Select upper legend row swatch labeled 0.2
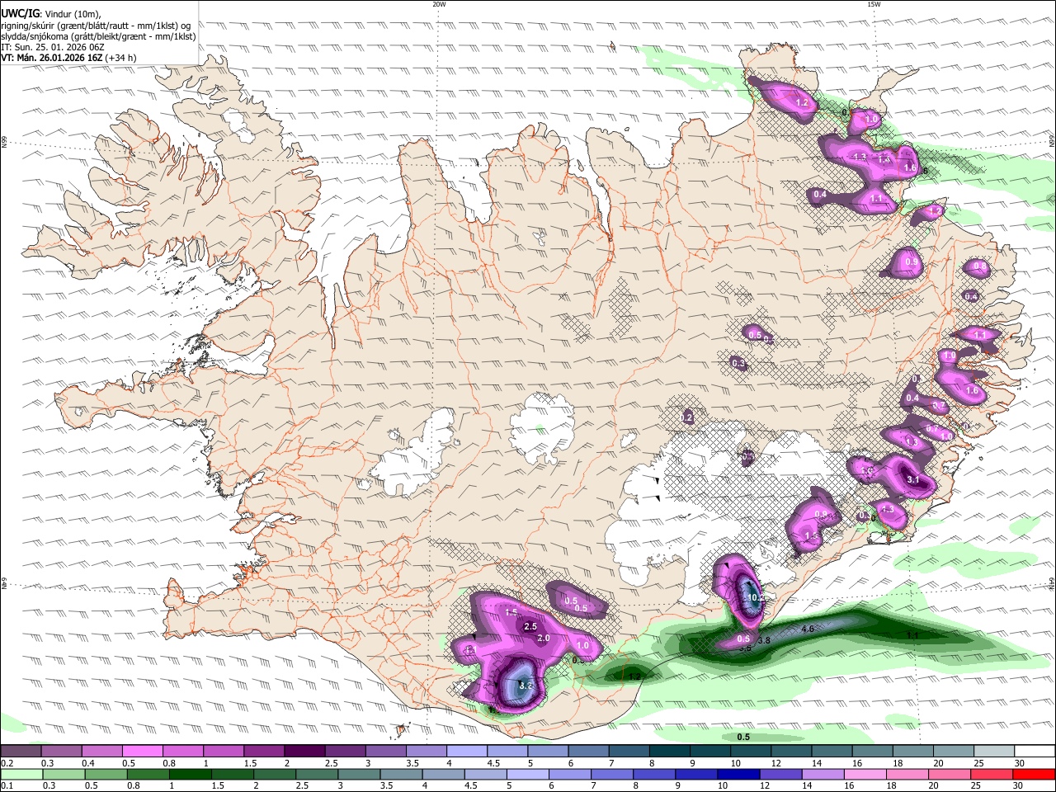 tap(21, 752)
